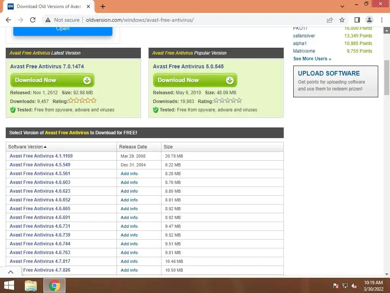Open See More Users link
Viewport: 390px width, 293px height.
(x=312, y=59)
